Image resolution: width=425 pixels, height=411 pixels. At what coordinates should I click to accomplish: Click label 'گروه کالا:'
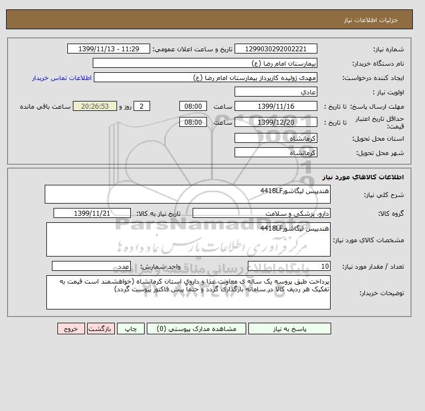click(391, 213)
